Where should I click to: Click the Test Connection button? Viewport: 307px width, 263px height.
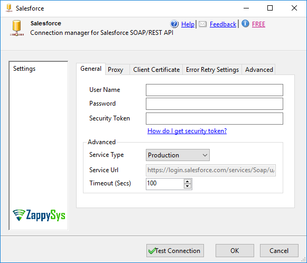point(175,250)
